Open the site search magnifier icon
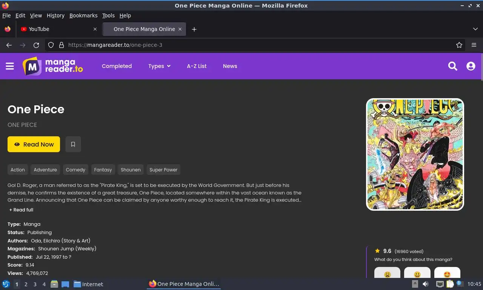The height and width of the screenshot is (290, 483). click(452, 66)
